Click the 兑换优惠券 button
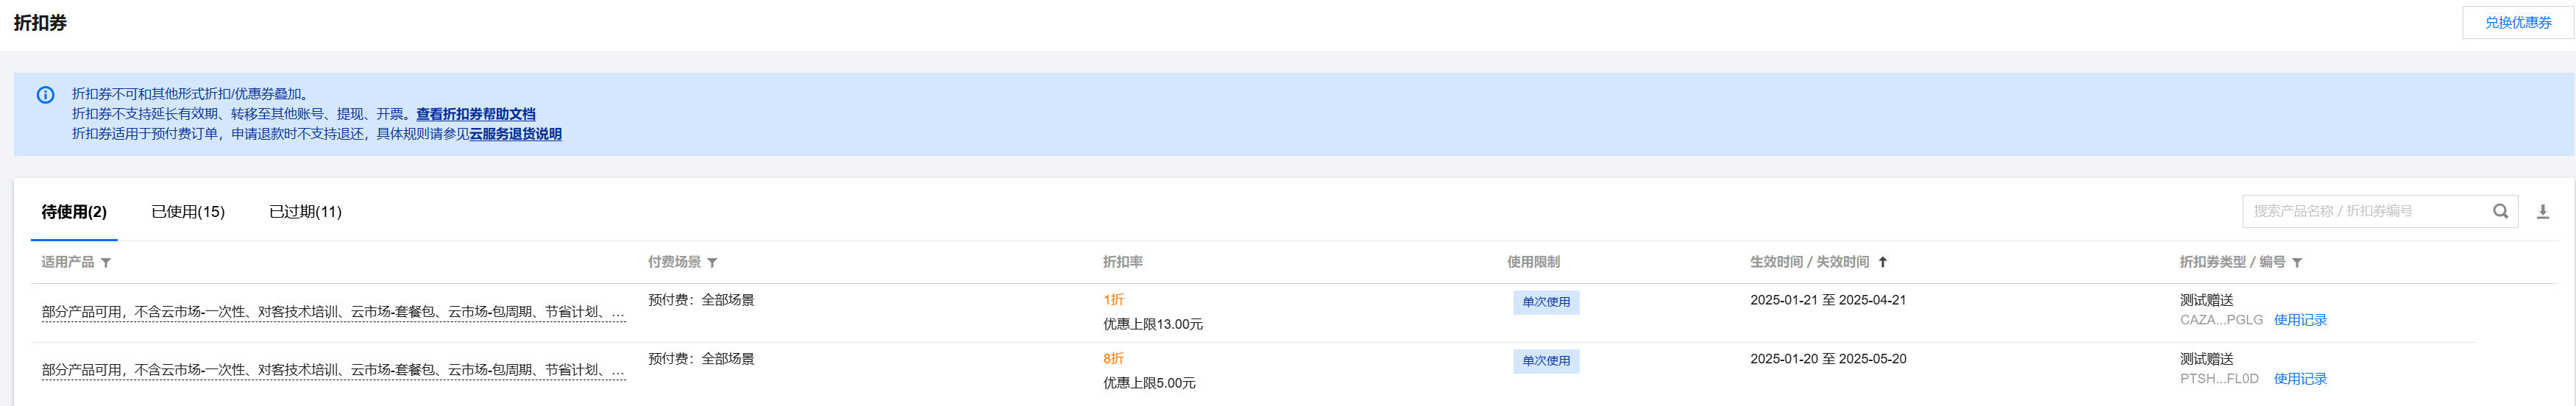Viewport: 2576px width, 406px height. point(2518,22)
